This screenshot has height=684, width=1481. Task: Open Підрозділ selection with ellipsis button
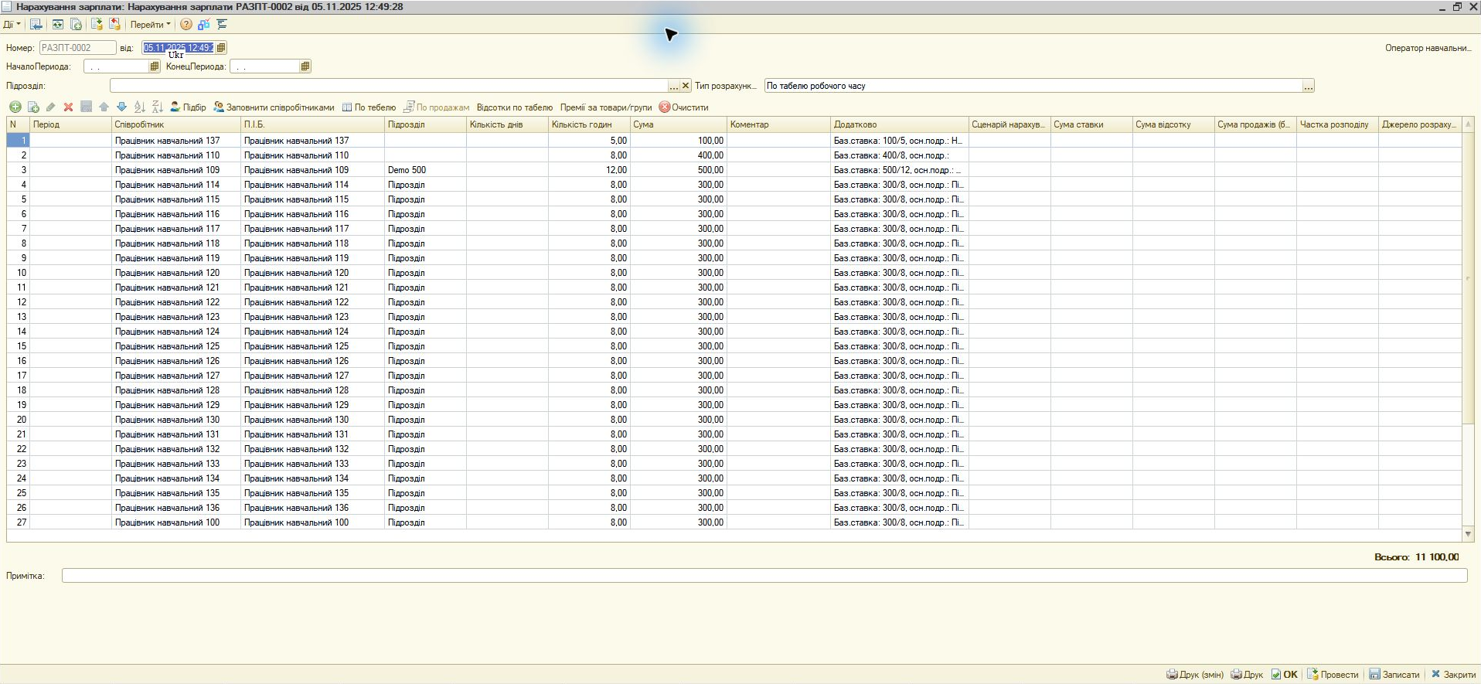coord(674,86)
